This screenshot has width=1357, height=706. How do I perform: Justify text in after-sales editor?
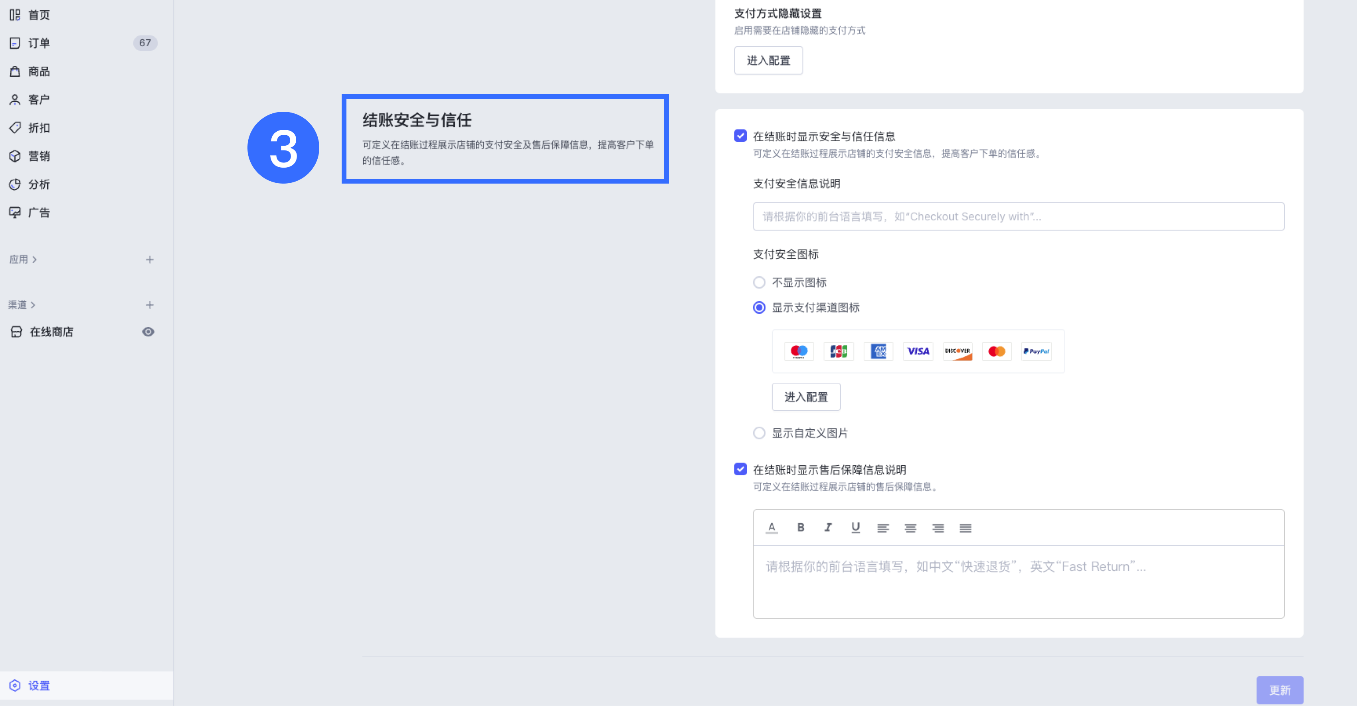(x=965, y=528)
